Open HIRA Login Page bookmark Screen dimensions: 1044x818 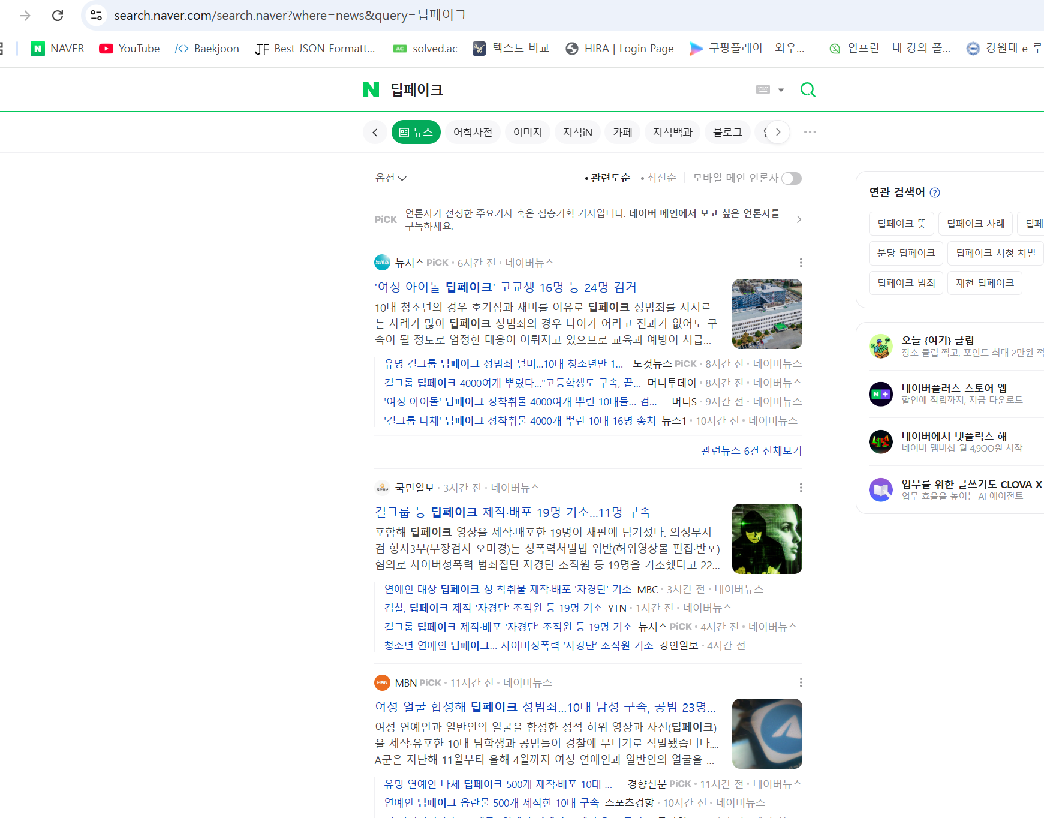620,49
